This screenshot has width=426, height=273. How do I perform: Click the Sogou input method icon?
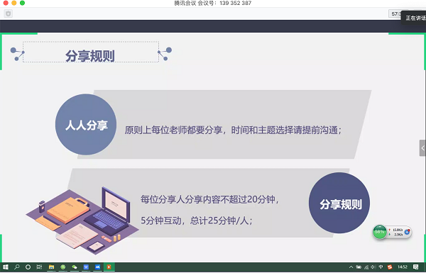390,267
